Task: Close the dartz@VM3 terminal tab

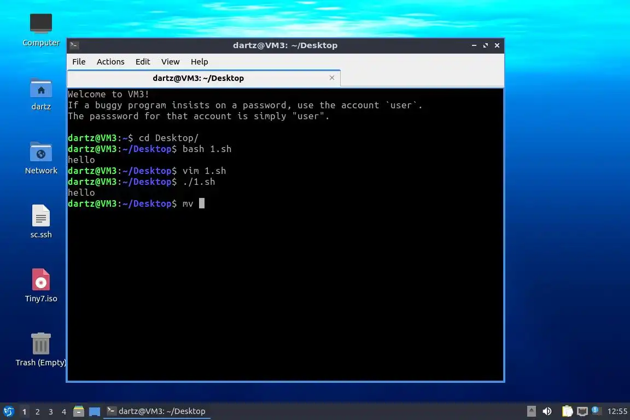Action: point(332,78)
